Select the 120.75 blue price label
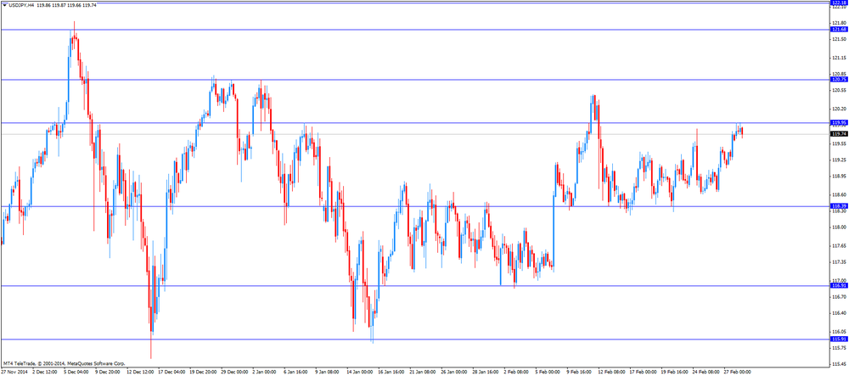This screenshot has height=376, width=849. (x=840, y=80)
